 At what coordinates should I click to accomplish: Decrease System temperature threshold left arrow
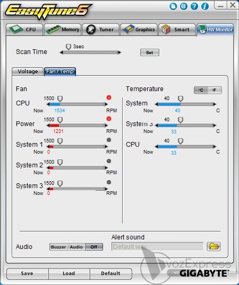pyautogui.click(x=156, y=104)
